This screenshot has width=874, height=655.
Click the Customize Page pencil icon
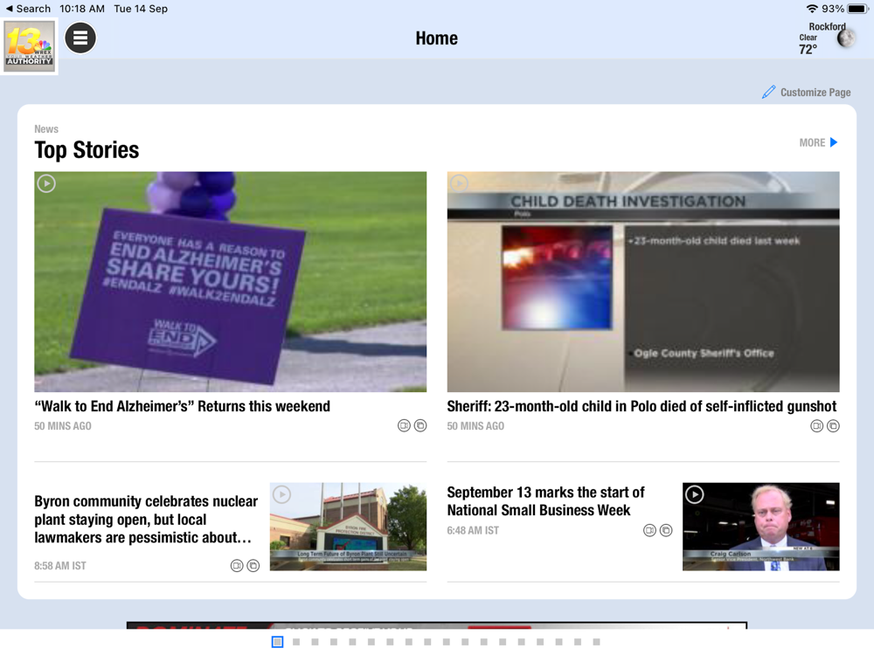pos(768,92)
